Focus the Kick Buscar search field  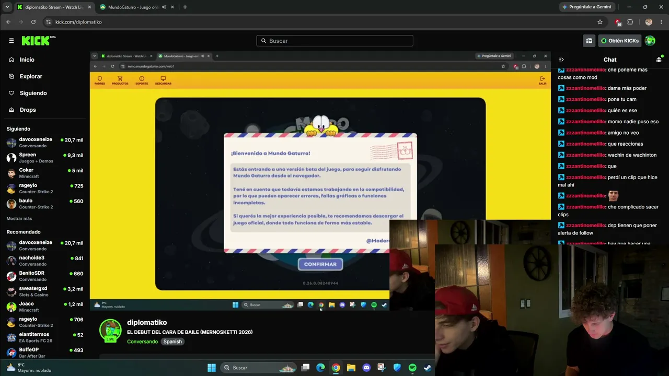pos(334,41)
